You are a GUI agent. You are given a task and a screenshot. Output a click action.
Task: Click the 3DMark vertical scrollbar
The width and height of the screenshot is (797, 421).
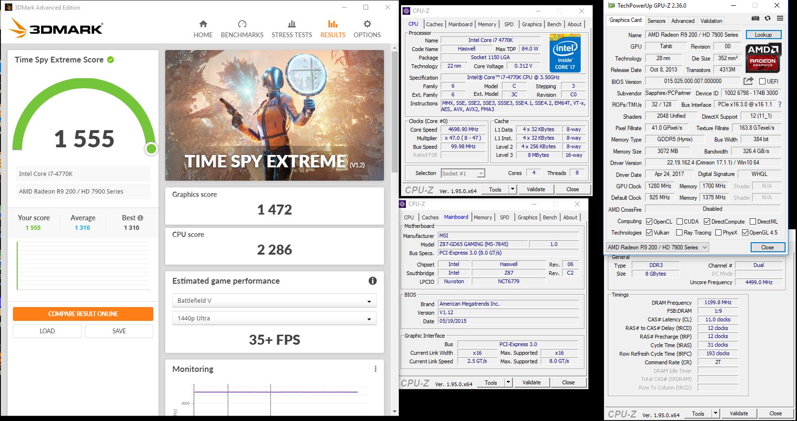(394, 112)
